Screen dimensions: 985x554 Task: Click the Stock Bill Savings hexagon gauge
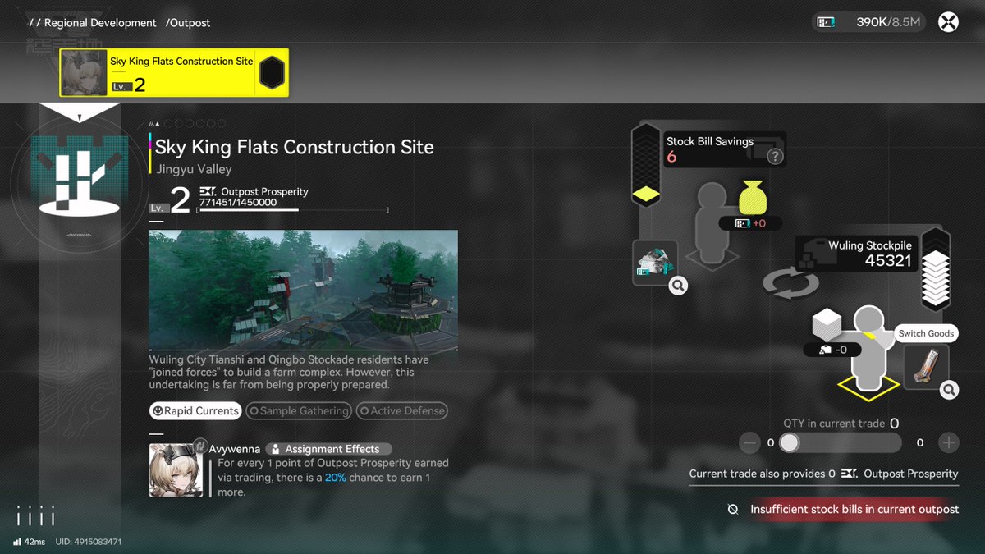646,166
